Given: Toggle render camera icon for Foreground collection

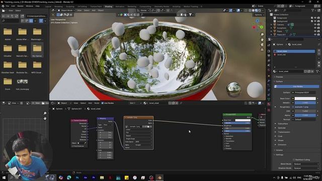Looking at the screenshot, I should (318, 18).
